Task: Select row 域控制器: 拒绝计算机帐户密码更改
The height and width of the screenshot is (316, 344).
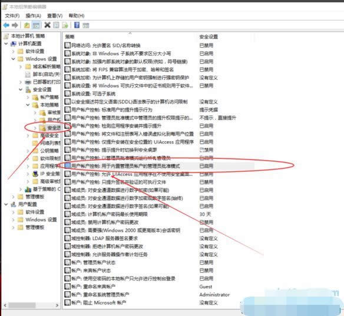Action: pyautogui.click(x=159, y=247)
